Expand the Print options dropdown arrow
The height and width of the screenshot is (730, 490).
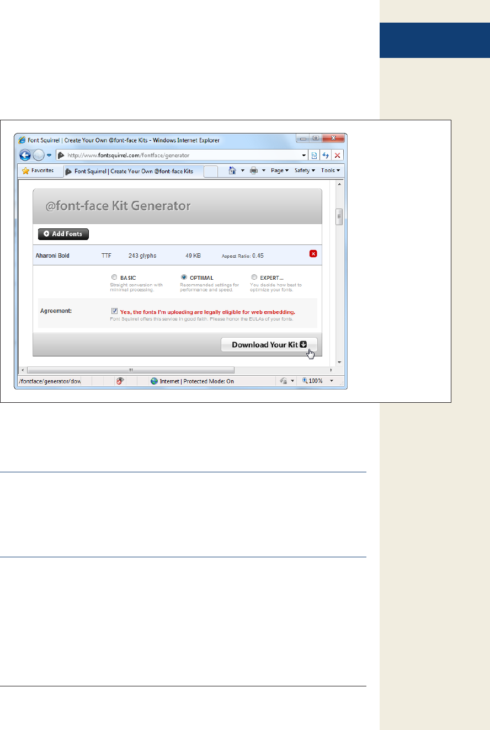point(264,171)
